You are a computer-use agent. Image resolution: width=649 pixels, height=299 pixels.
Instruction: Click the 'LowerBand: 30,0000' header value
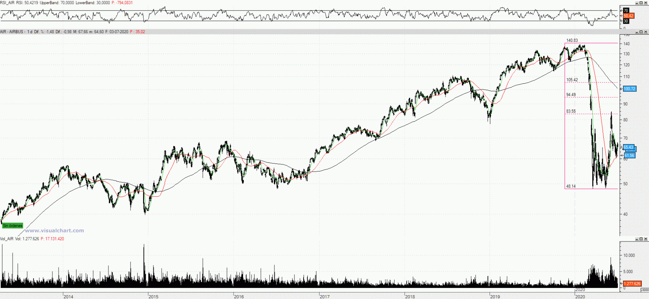[x=93, y=3]
